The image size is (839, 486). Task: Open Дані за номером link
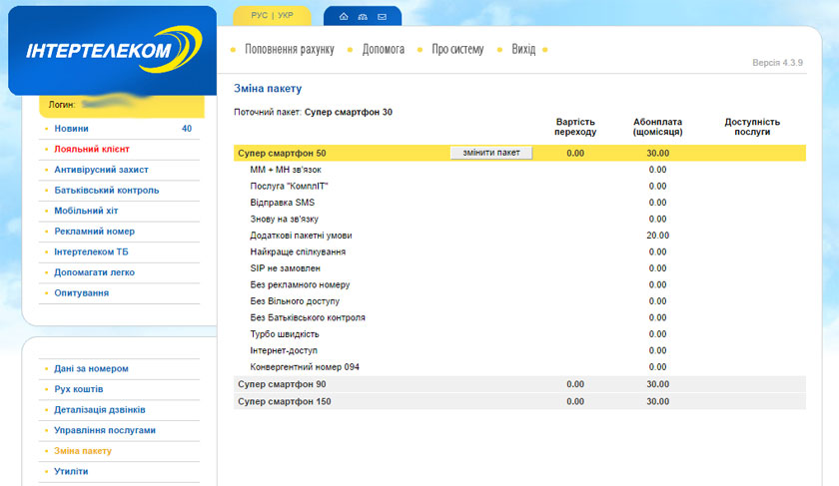(x=91, y=368)
